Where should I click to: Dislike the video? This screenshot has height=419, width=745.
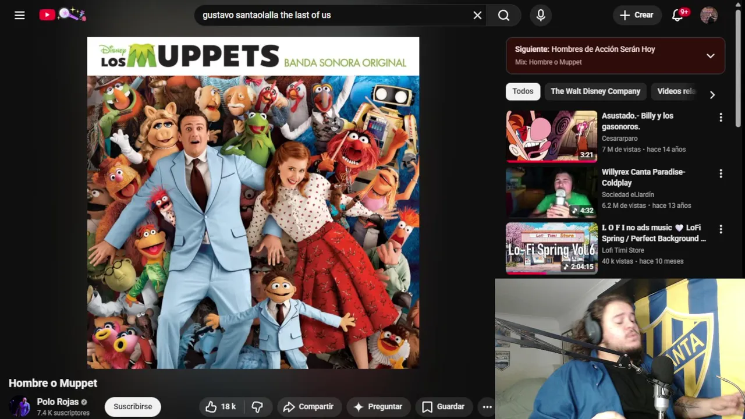tap(257, 407)
